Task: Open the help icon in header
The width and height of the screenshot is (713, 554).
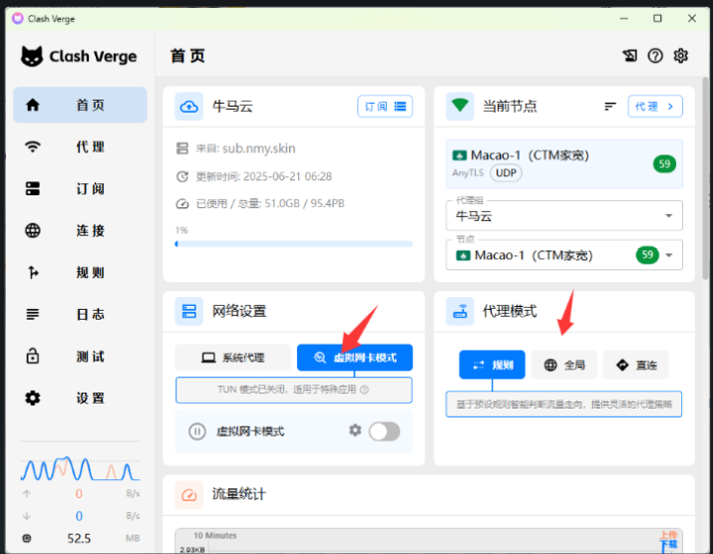Action: tap(655, 56)
